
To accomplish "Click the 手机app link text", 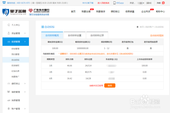I will coord(120,3).
